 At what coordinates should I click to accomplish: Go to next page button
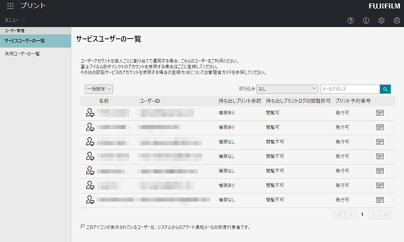click(x=373, y=214)
